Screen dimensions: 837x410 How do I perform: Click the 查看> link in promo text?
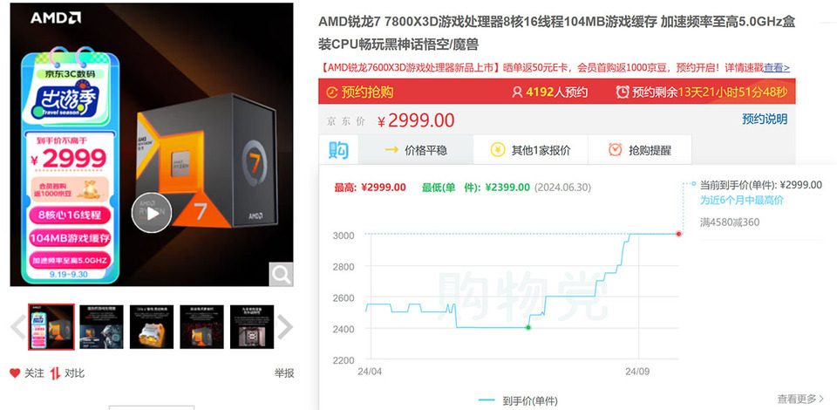click(777, 67)
